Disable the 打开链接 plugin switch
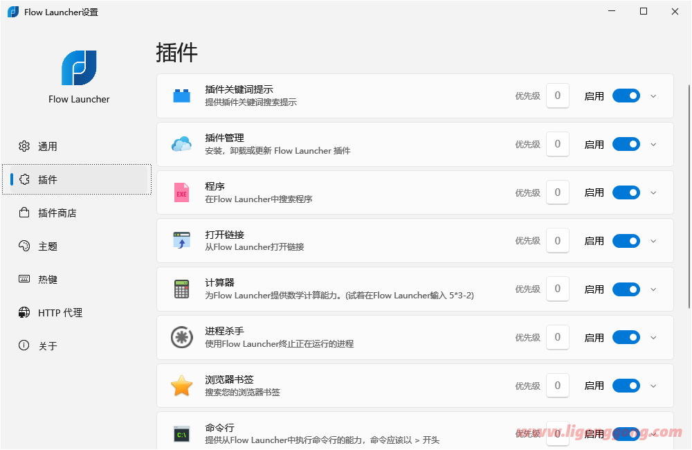The image size is (692, 450). click(x=626, y=241)
